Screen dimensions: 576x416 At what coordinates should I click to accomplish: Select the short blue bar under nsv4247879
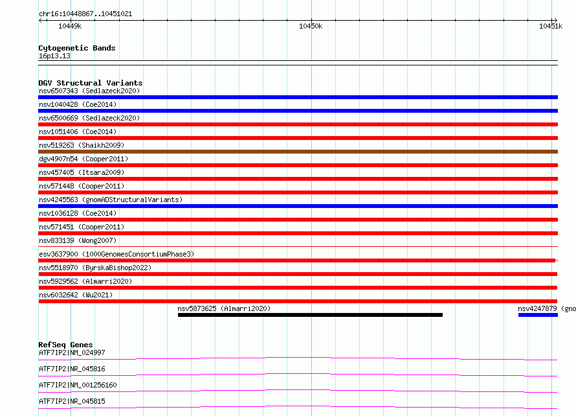coord(538,315)
